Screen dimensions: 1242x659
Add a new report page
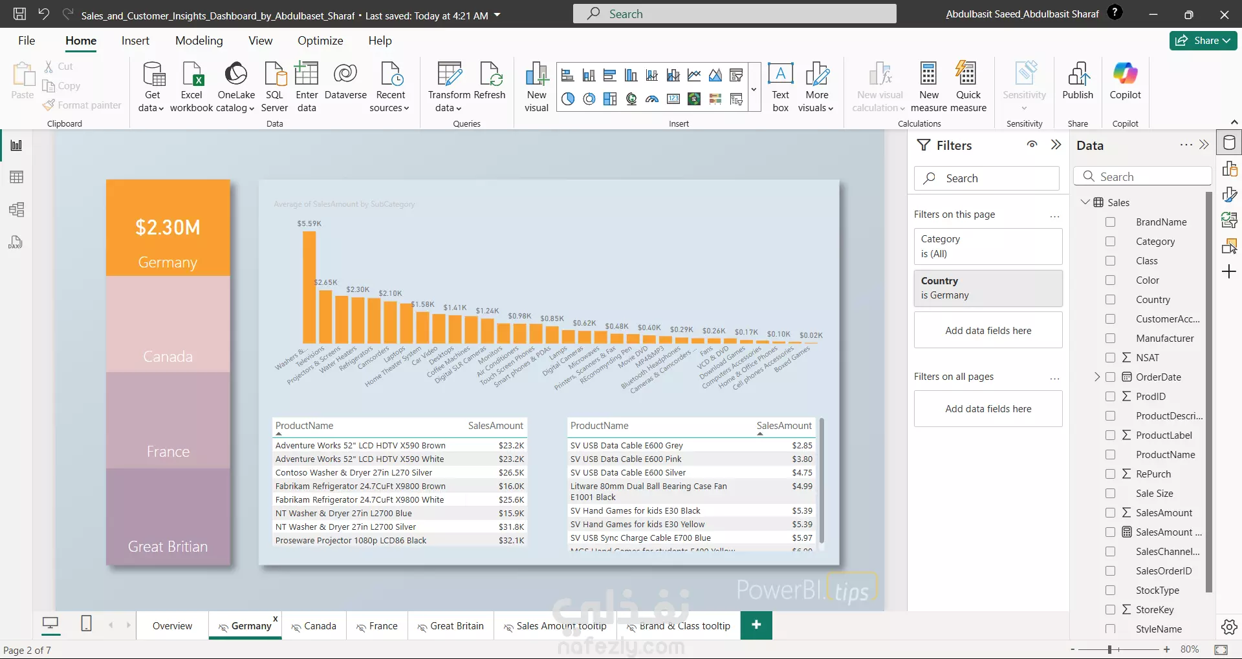click(756, 625)
